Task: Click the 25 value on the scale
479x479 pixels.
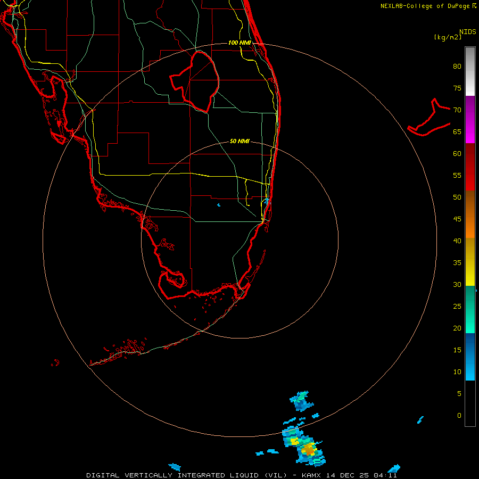Action: (x=457, y=307)
